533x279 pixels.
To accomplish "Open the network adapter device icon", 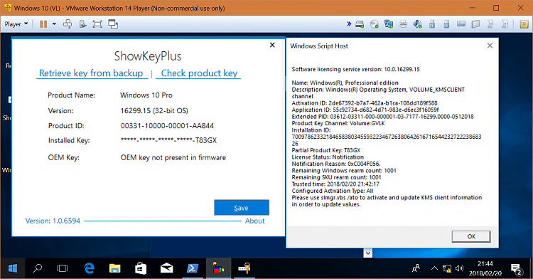I will (x=389, y=24).
